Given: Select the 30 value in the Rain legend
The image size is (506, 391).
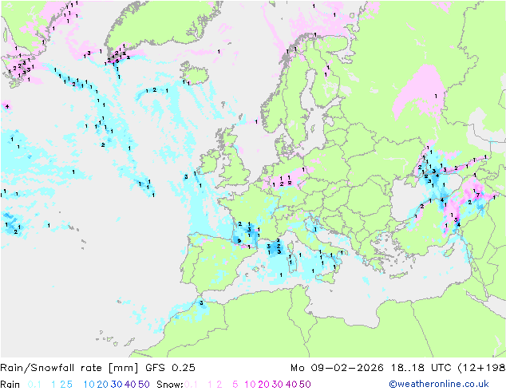Looking at the screenshot, I should point(117,385).
